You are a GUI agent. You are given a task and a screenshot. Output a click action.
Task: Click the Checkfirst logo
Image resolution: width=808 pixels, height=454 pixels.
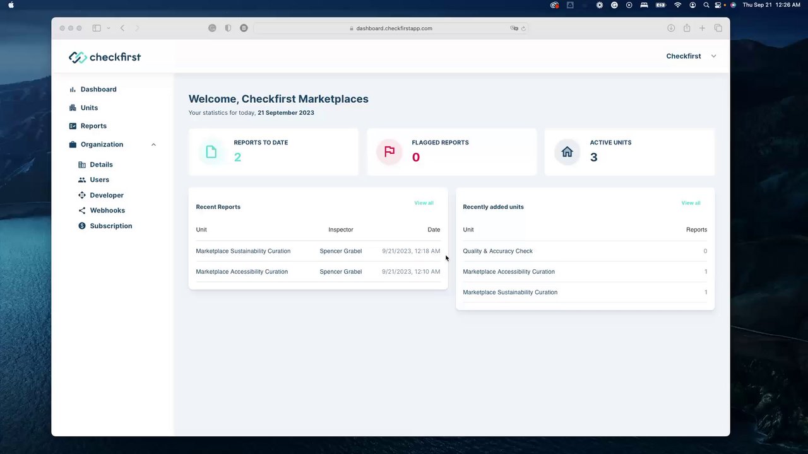click(105, 57)
